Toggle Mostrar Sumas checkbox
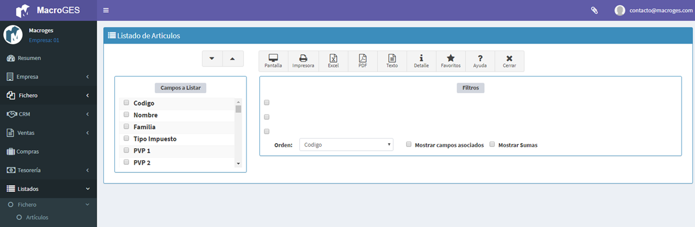Image resolution: width=695 pixels, height=227 pixels. click(492, 144)
